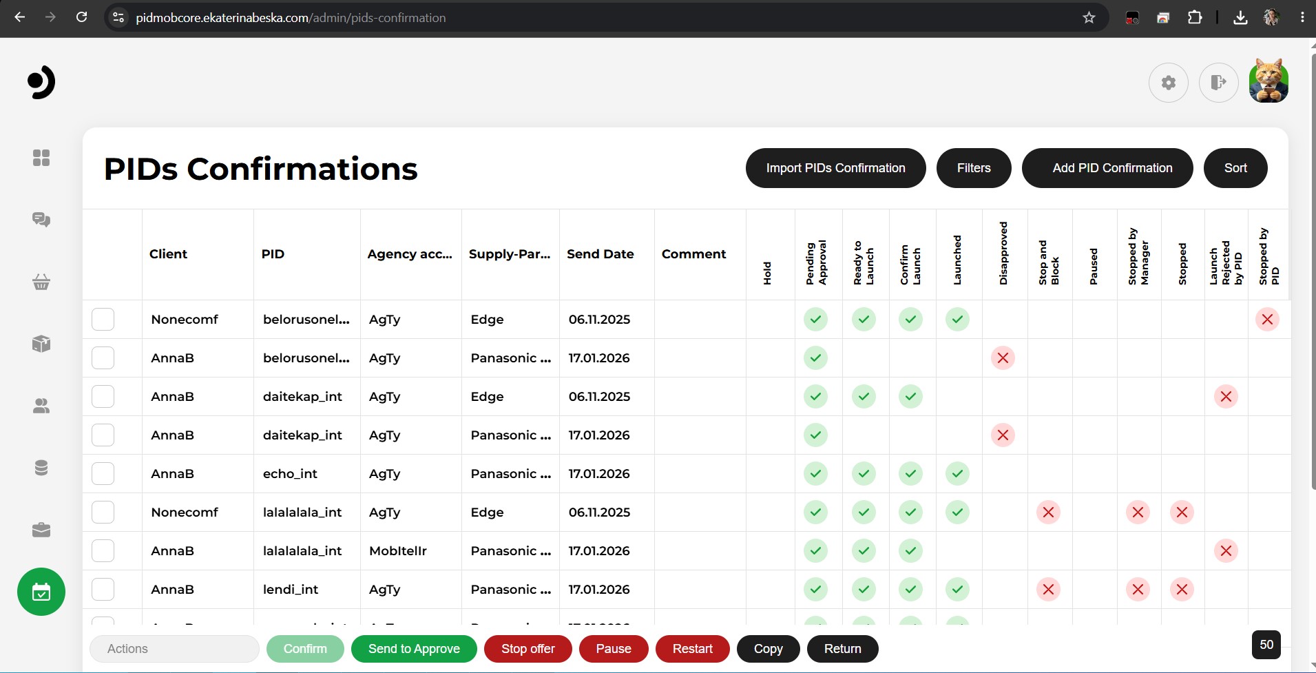Click the Confirm action button

tap(305, 649)
